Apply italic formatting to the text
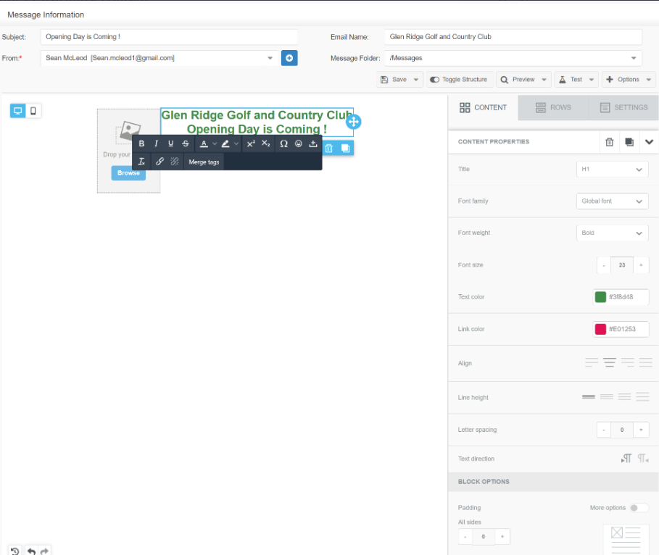This screenshot has height=555, width=659. click(x=156, y=143)
